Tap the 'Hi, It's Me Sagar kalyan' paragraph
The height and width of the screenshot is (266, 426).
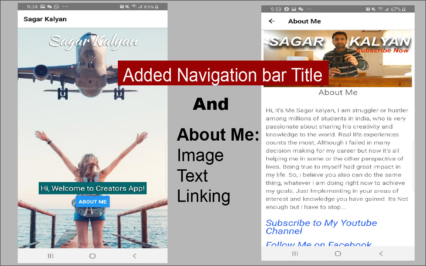point(337,159)
